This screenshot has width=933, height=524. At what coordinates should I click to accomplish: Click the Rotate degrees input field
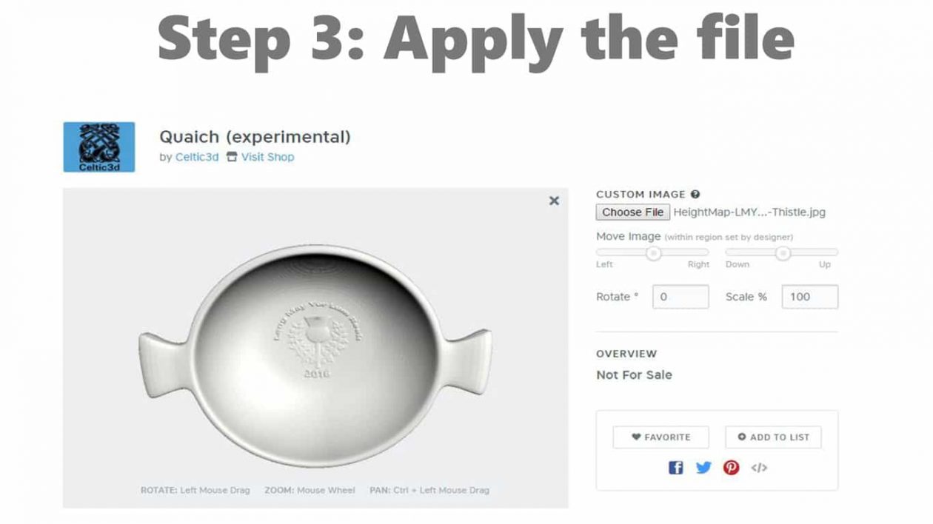680,297
